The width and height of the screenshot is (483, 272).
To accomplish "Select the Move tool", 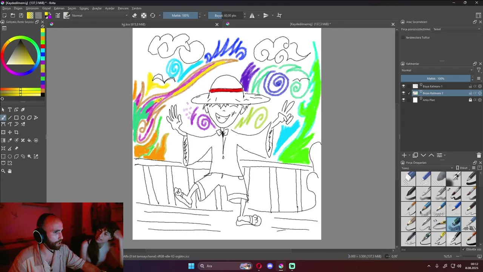I will [10, 132].
